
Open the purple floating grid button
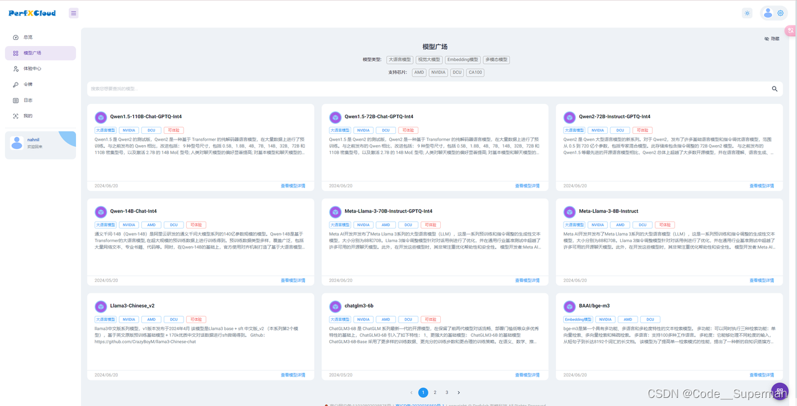click(x=780, y=392)
